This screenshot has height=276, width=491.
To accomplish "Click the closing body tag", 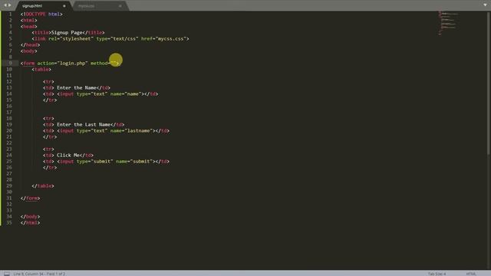I will (x=31, y=216).
